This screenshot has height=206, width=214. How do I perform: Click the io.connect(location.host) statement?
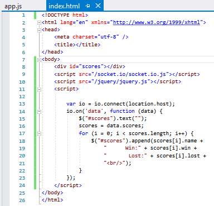pyautogui.click(x=120, y=104)
